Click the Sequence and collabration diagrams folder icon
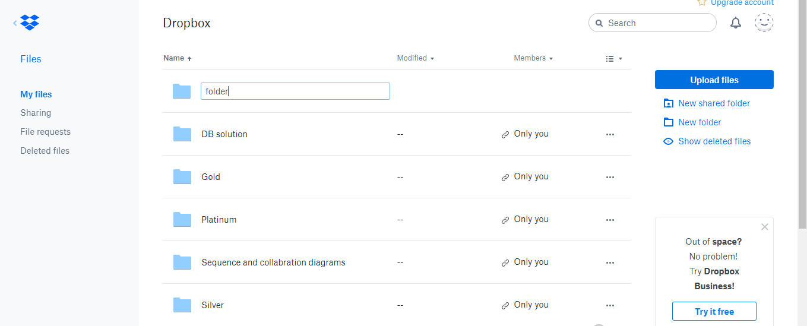Screen dimensions: 807x326 (x=182, y=262)
